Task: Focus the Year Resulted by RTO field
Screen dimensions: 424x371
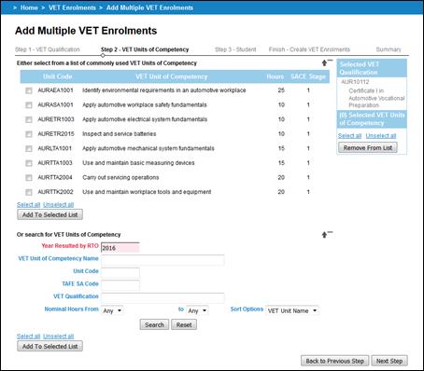Action: (x=120, y=248)
